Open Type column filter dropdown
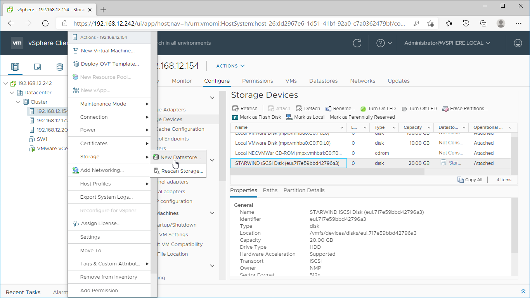 tap(394, 127)
